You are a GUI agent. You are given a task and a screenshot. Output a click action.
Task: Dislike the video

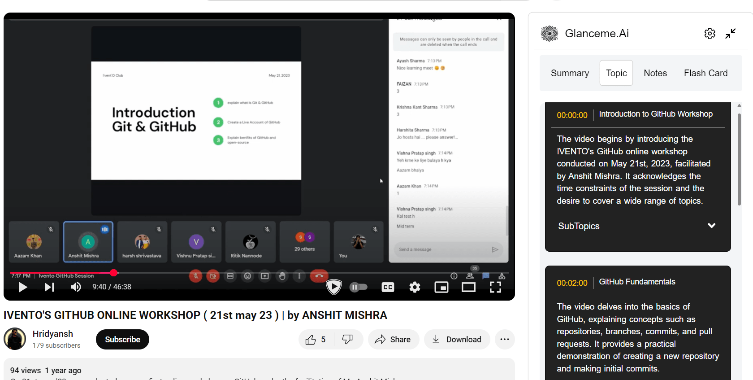point(348,340)
